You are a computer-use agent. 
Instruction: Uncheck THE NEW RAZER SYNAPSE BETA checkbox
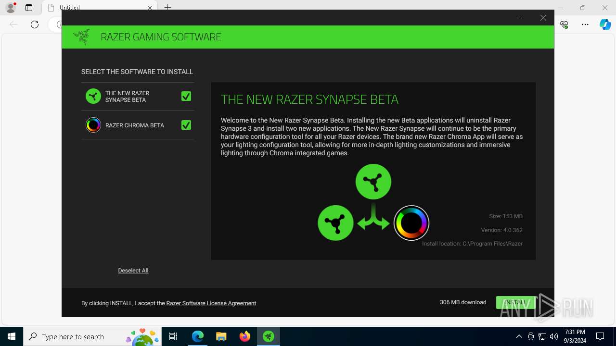[x=186, y=96]
